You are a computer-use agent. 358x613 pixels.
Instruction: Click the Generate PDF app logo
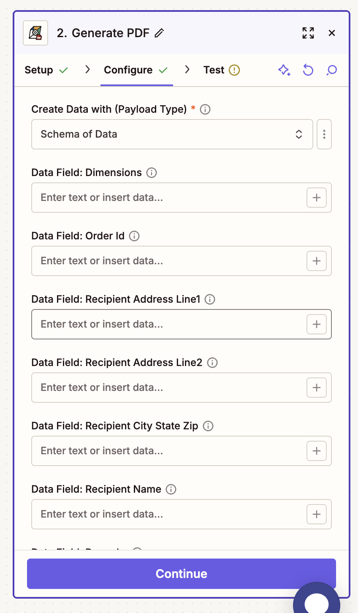click(x=35, y=33)
